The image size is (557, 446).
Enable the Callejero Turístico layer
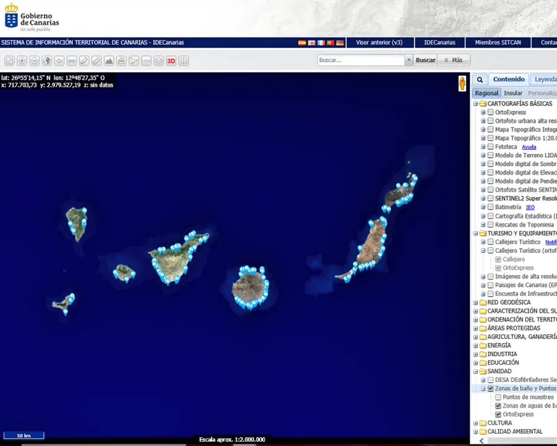click(491, 242)
